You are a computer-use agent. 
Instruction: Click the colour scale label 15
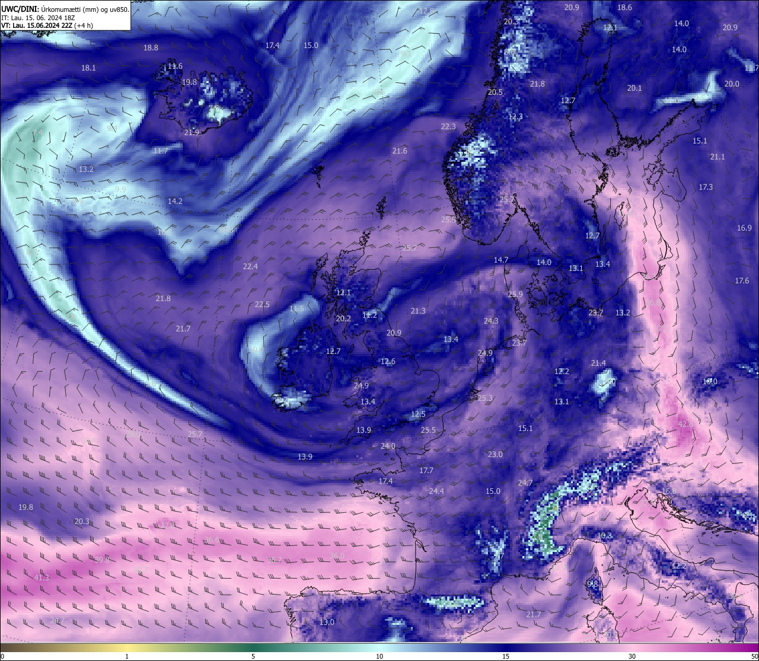[x=506, y=656]
